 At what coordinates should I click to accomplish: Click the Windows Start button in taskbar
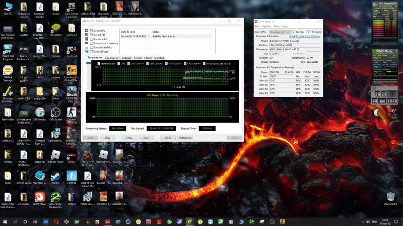tap(5, 221)
